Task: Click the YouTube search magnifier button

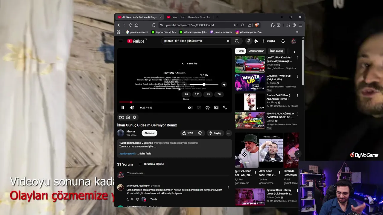Action: pos(237,41)
